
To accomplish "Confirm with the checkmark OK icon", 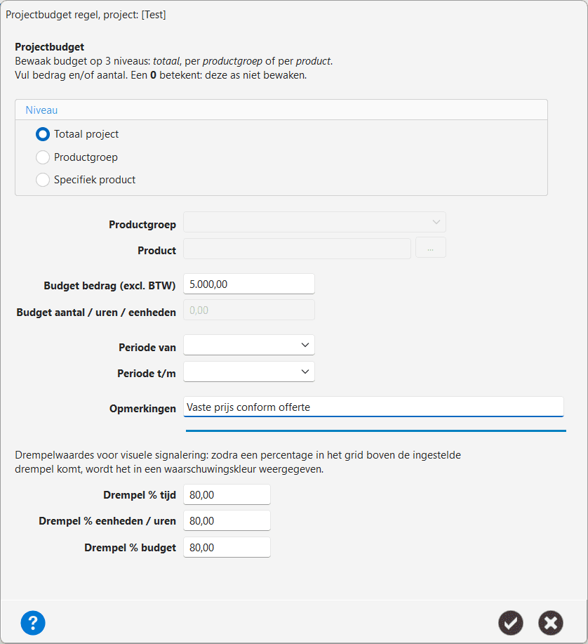I will click(510, 623).
